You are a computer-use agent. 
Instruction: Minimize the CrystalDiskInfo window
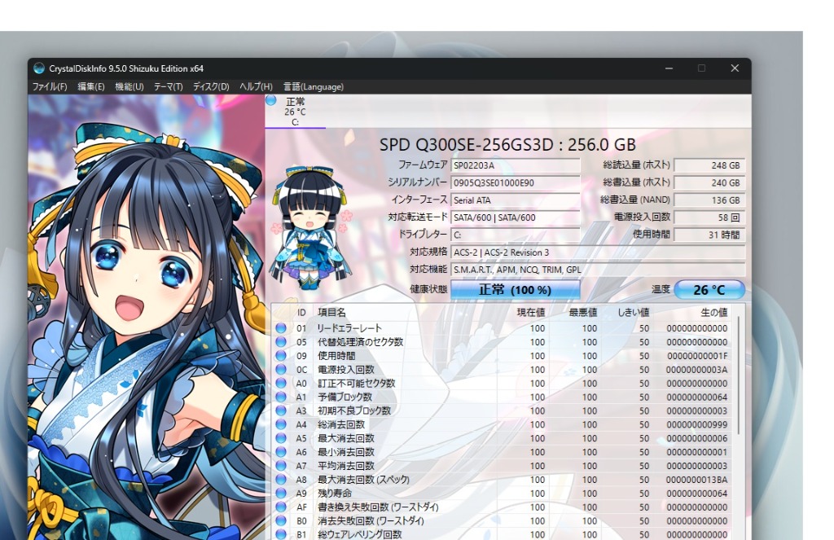pyautogui.click(x=669, y=68)
